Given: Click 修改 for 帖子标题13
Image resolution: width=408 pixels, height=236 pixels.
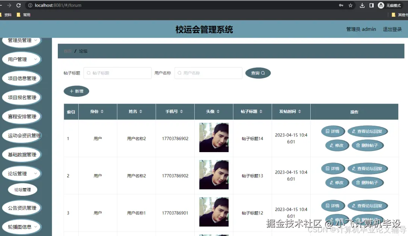Looking at the screenshot, I should tap(337, 183).
